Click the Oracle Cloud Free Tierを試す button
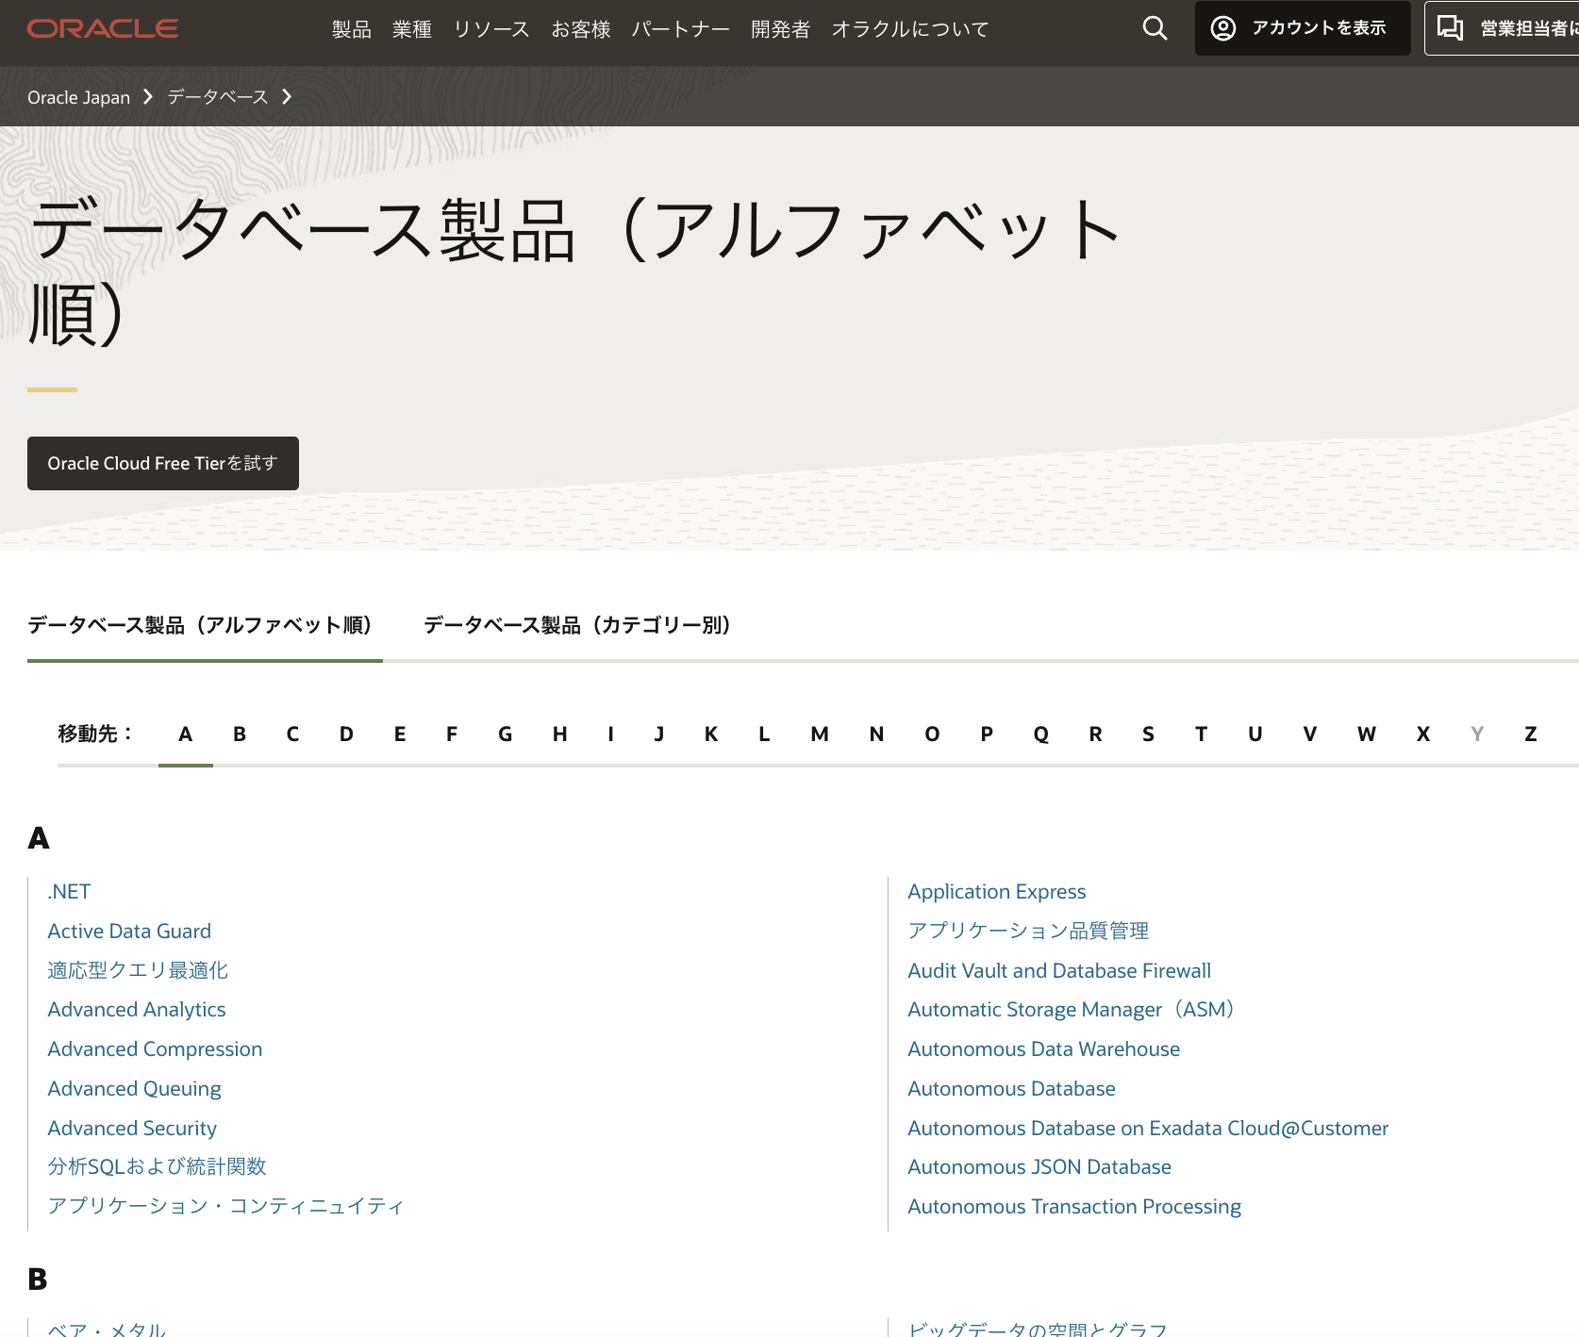This screenshot has width=1579, height=1337. click(x=162, y=463)
